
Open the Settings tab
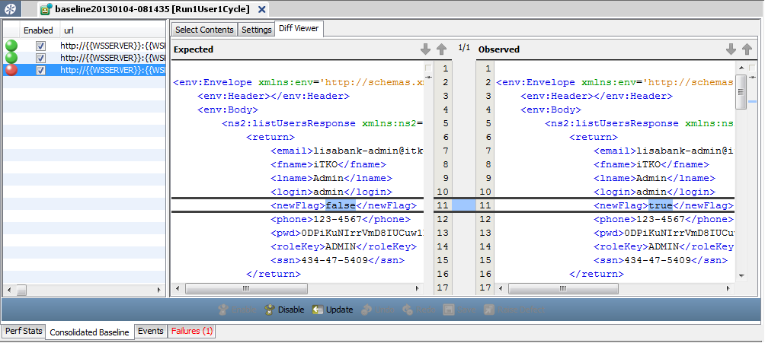tap(256, 30)
